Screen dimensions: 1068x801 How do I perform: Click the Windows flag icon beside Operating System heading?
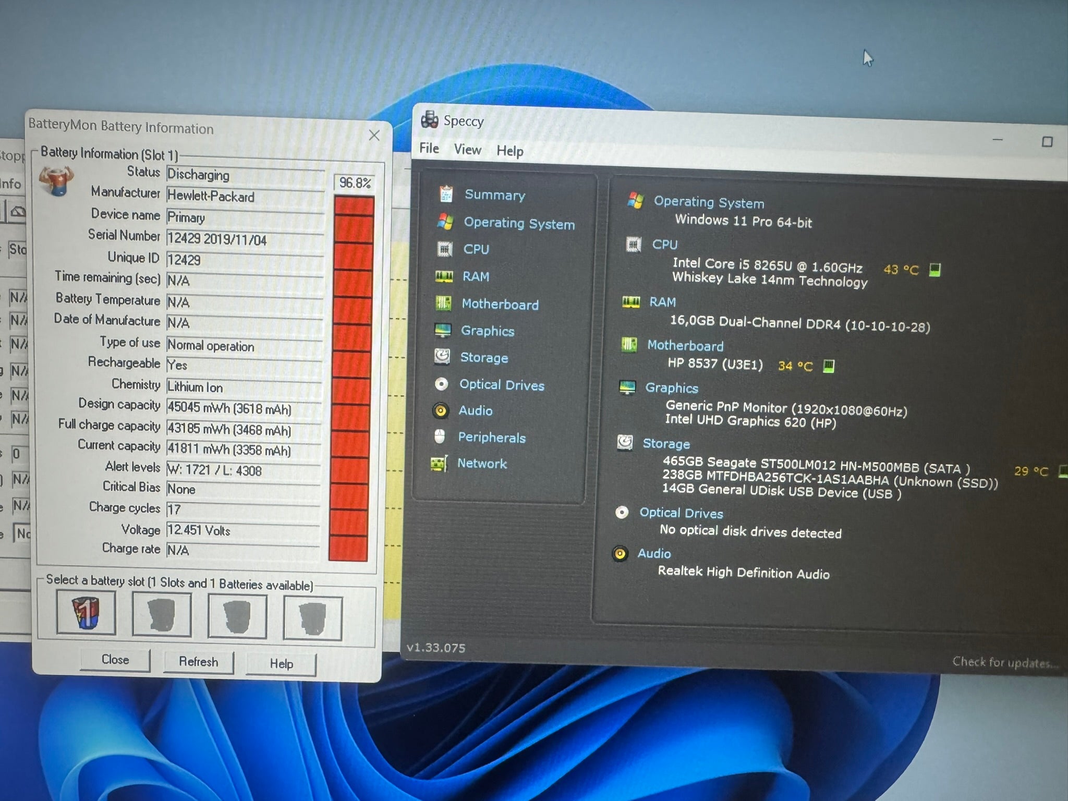(x=635, y=200)
